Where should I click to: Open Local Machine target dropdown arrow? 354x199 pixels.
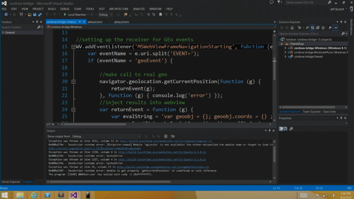pos(88,15)
